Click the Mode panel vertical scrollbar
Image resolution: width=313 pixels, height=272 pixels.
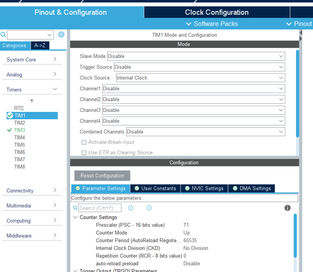[x=298, y=93]
